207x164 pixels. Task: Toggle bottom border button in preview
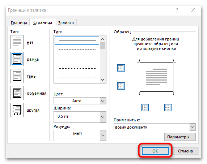tap(121, 86)
